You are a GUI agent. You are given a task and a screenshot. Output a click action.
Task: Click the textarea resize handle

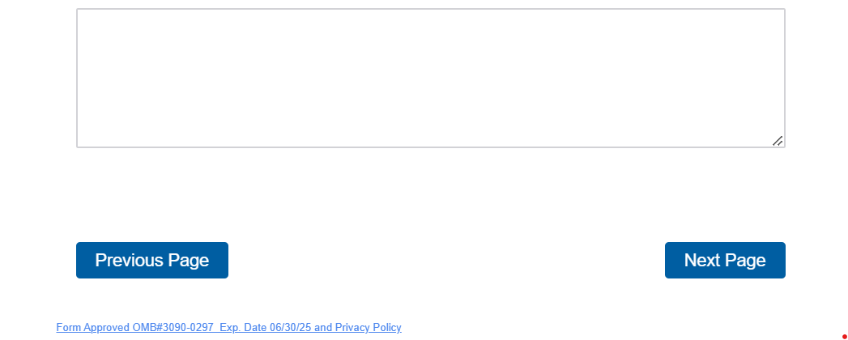pos(778,141)
